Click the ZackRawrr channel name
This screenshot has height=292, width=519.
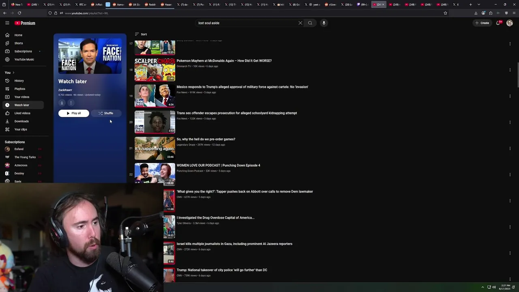click(x=65, y=90)
